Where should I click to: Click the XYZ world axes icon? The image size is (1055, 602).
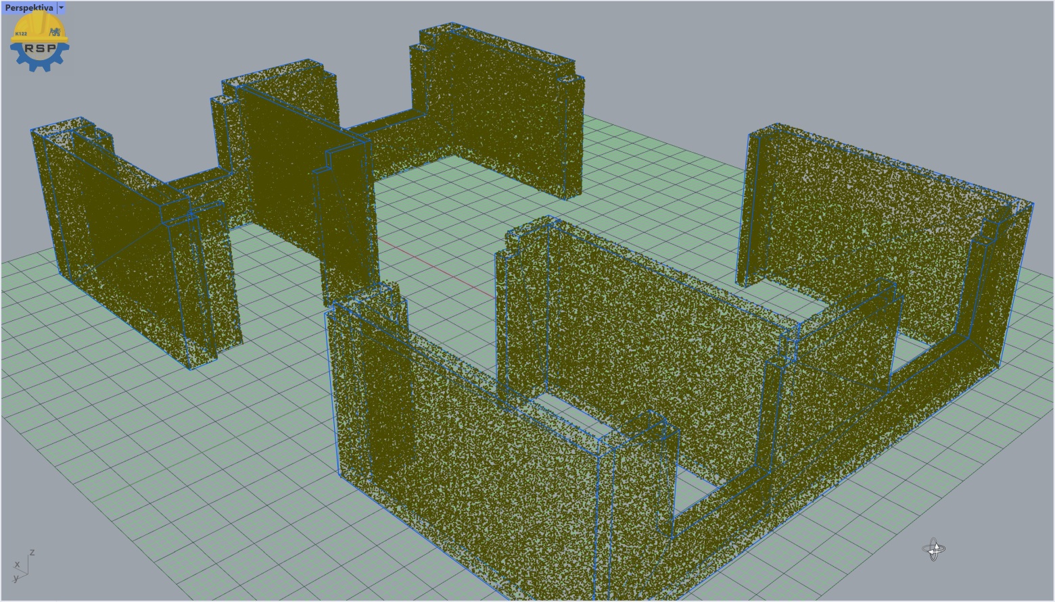(x=23, y=566)
